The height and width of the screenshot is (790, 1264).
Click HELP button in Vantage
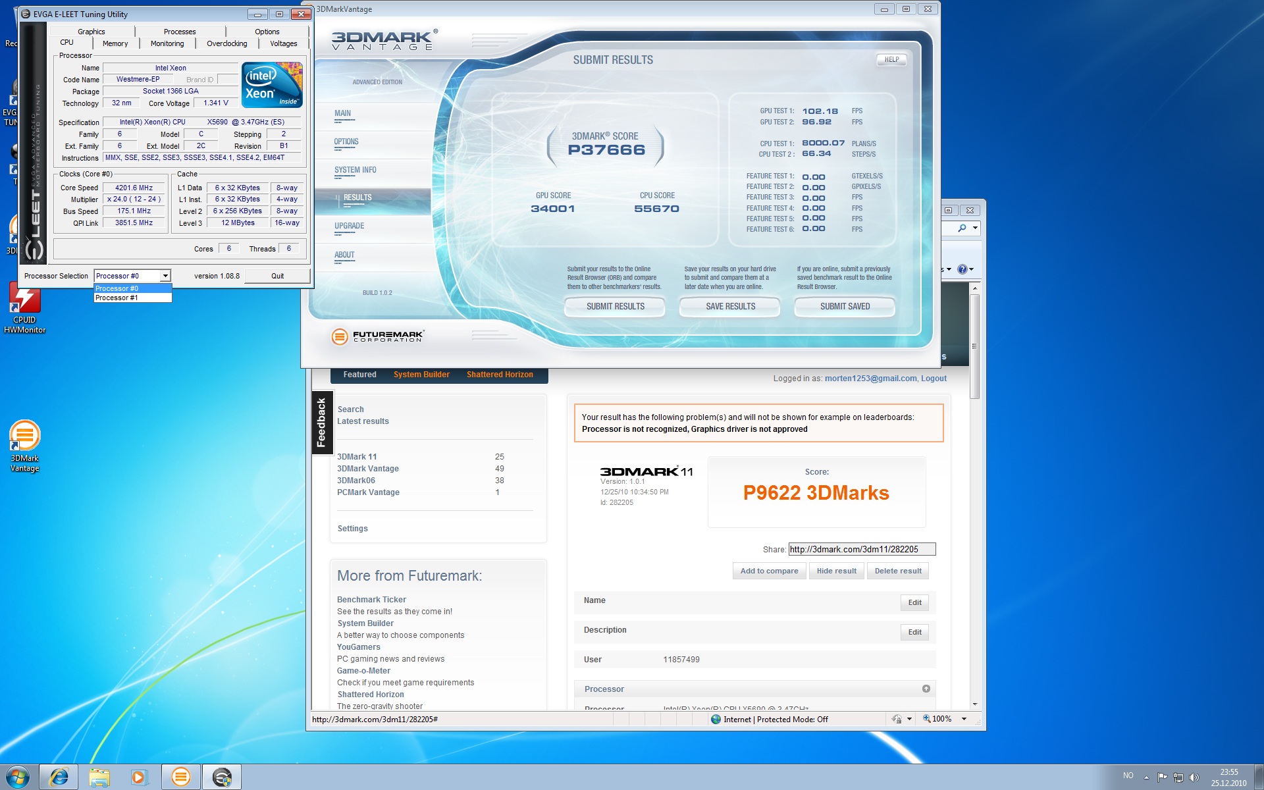tap(891, 59)
